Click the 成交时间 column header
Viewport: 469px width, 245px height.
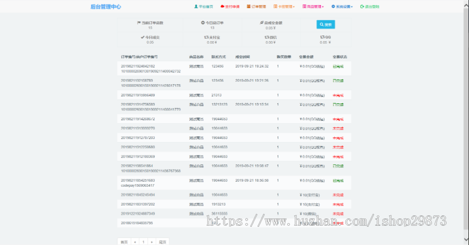point(242,57)
